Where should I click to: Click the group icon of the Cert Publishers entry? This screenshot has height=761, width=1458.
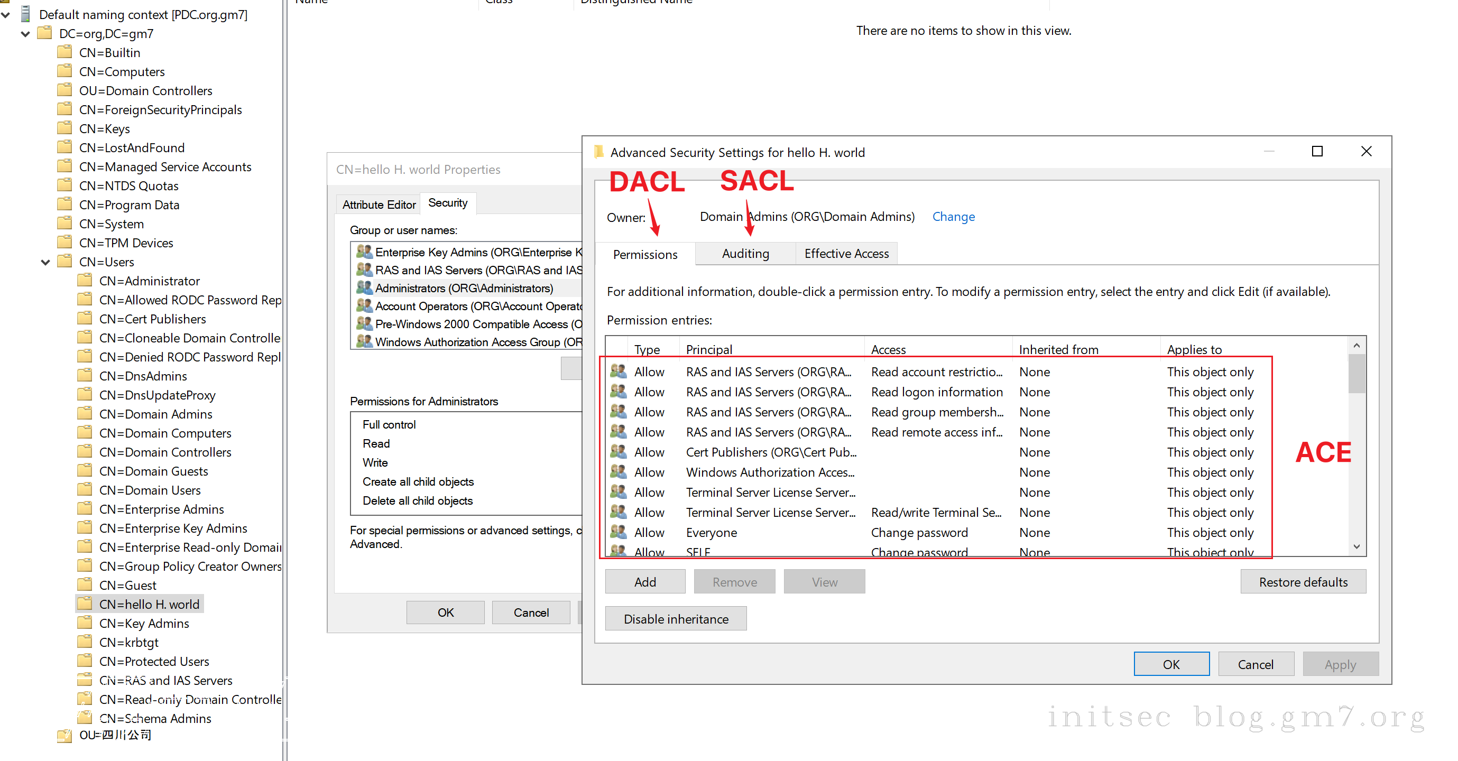pos(618,451)
